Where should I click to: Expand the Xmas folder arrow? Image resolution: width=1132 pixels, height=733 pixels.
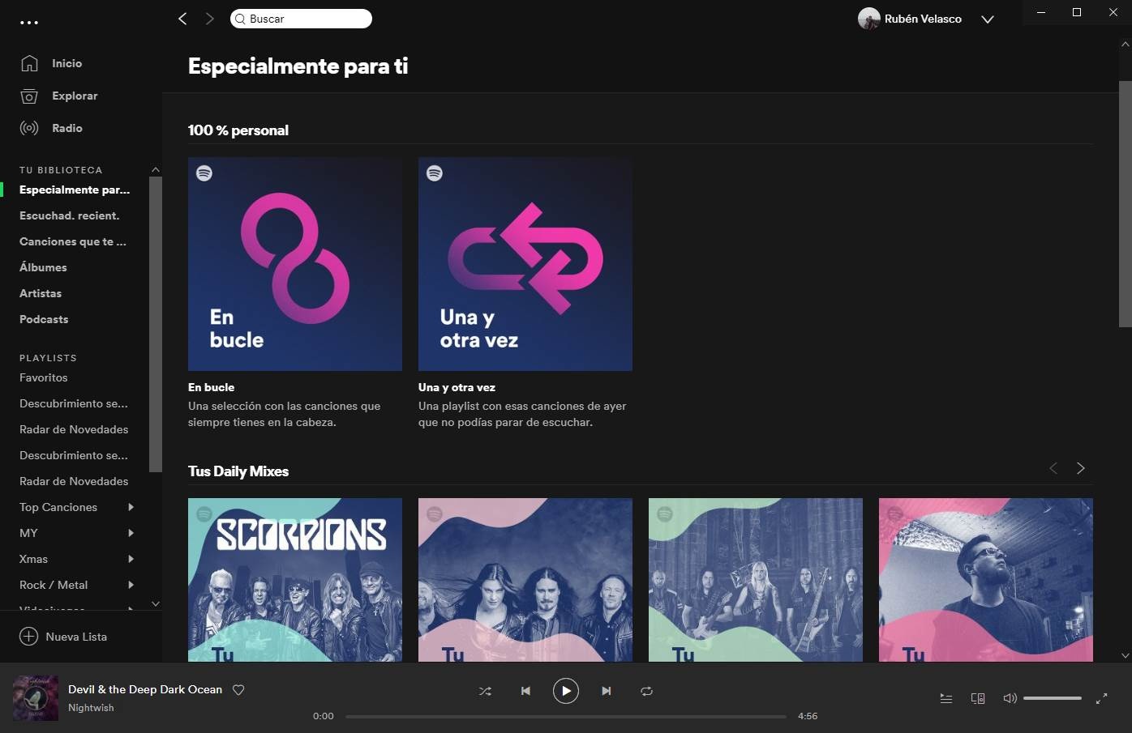point(131,559)
